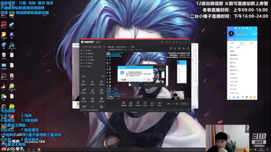This screenshot has height=152, width=271.
Task: Select the second scene tab in the streaming app
Action: (90, 47)
